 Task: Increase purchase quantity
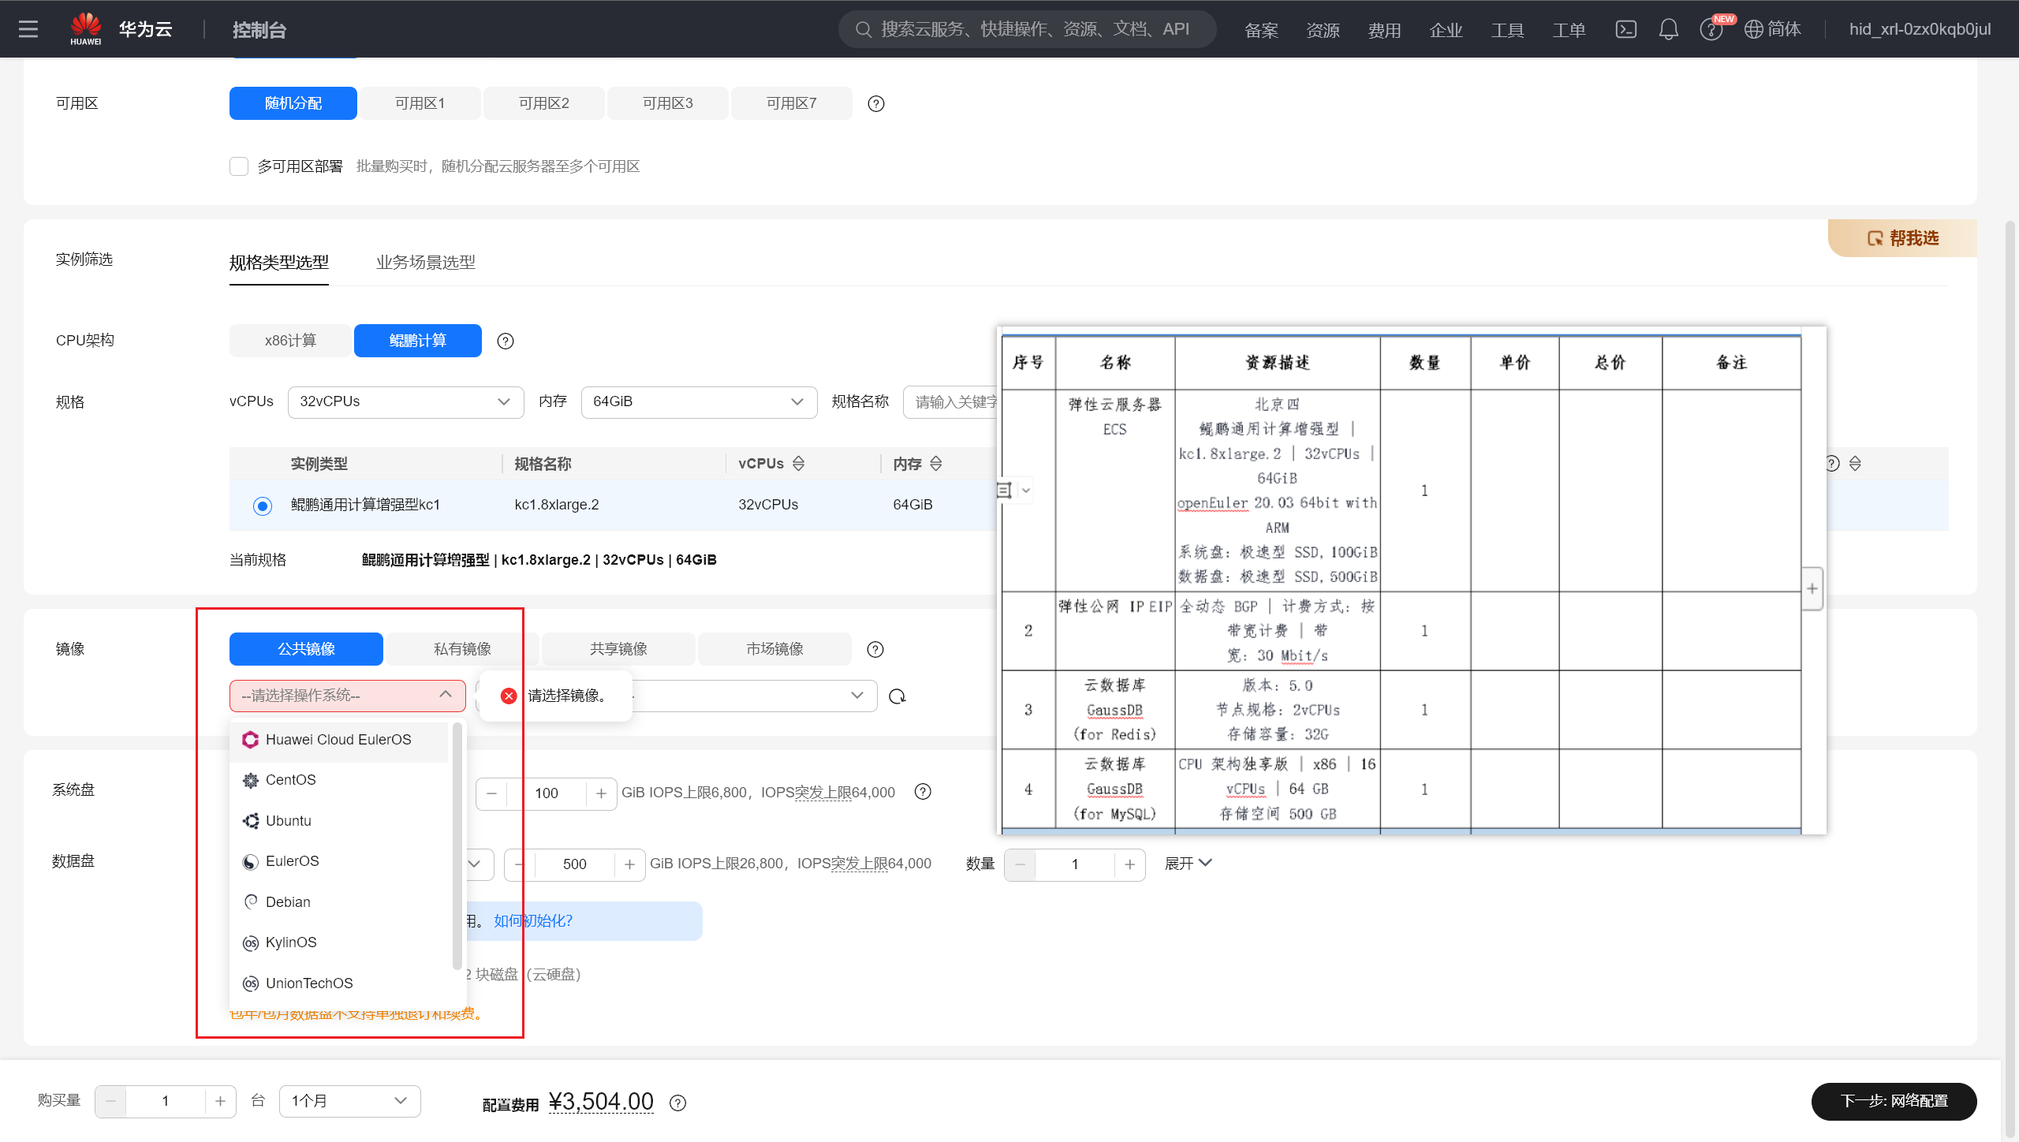click(x=220, y=1101)
